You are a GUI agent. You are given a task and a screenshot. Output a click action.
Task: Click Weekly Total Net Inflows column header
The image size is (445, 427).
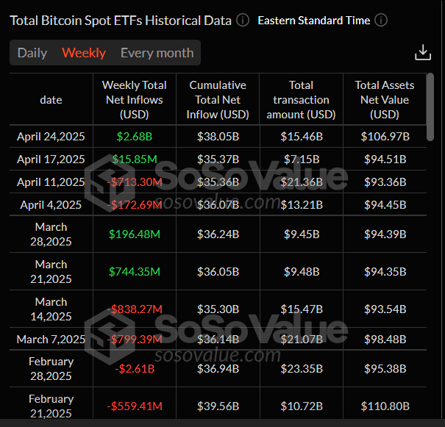pyautogui.click(x=134, y=100)
